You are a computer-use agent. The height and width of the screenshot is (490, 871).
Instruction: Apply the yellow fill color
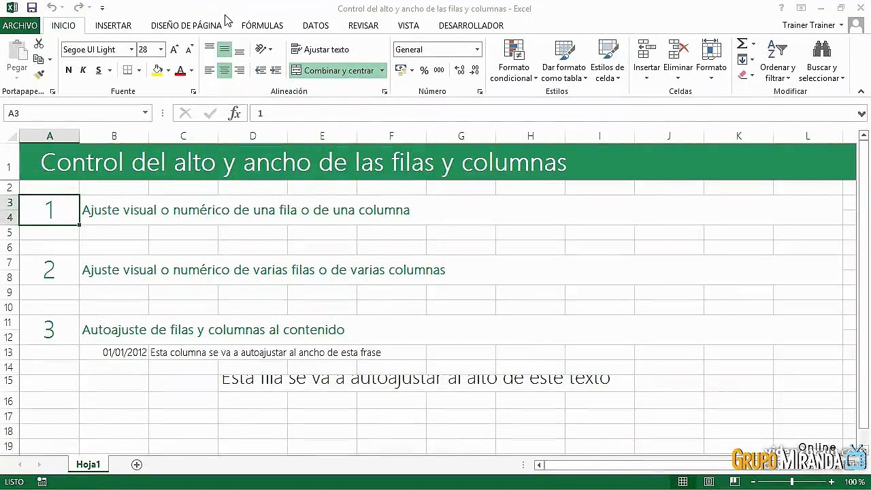[158, 70]
